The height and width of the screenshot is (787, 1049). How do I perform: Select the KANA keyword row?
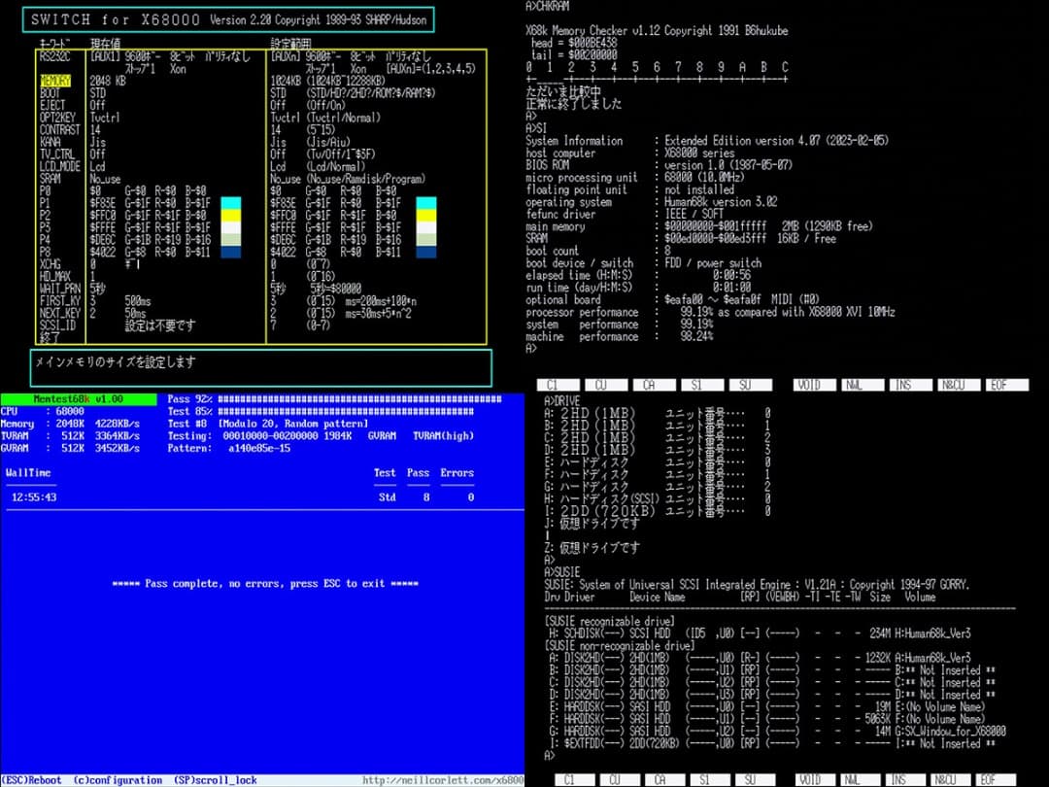pos(51,142)
